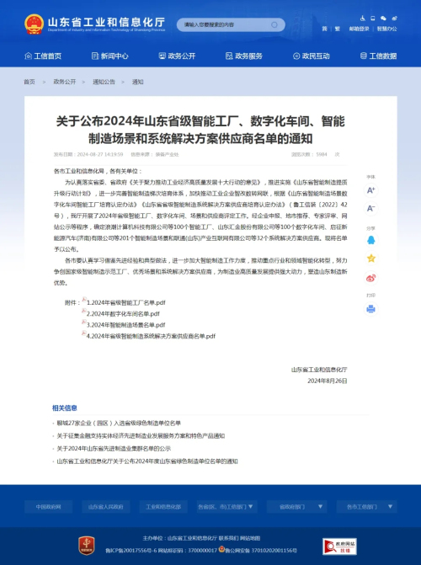Open the 政务服务 menu item
Screen dimensions: 421x565
tap(244, 56)
